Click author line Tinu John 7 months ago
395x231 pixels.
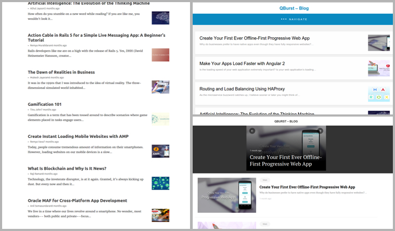coord(43,110)
